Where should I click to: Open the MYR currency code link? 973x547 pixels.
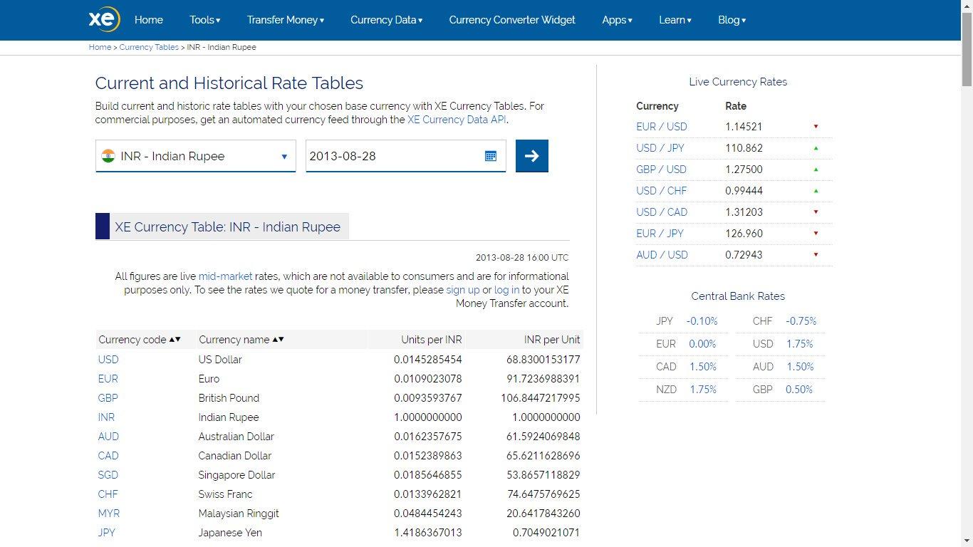point(109,514)
